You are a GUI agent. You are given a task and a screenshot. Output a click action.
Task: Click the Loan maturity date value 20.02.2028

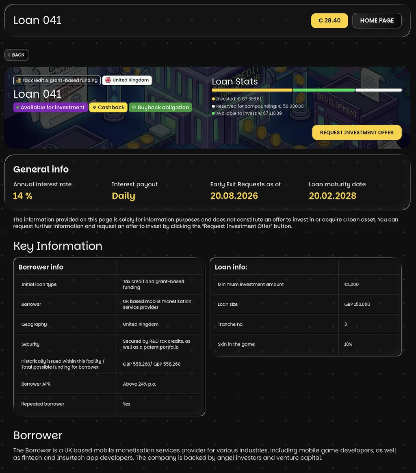[332, 196]
